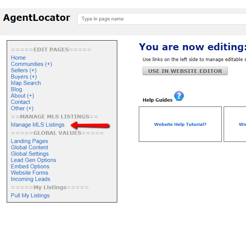Expand the Communities (+) menu
This screenshot has width=246, height=229.
click(31, 64)
